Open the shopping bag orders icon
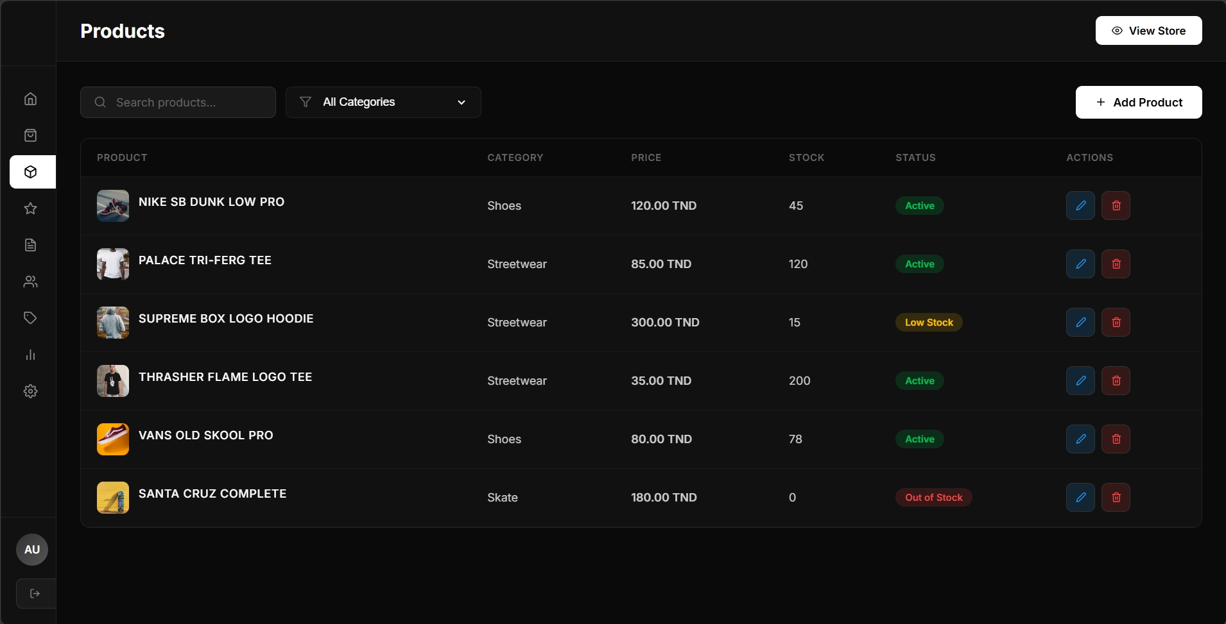Image resolution: width=1226 pixels, height=624 pixels. 30,135
